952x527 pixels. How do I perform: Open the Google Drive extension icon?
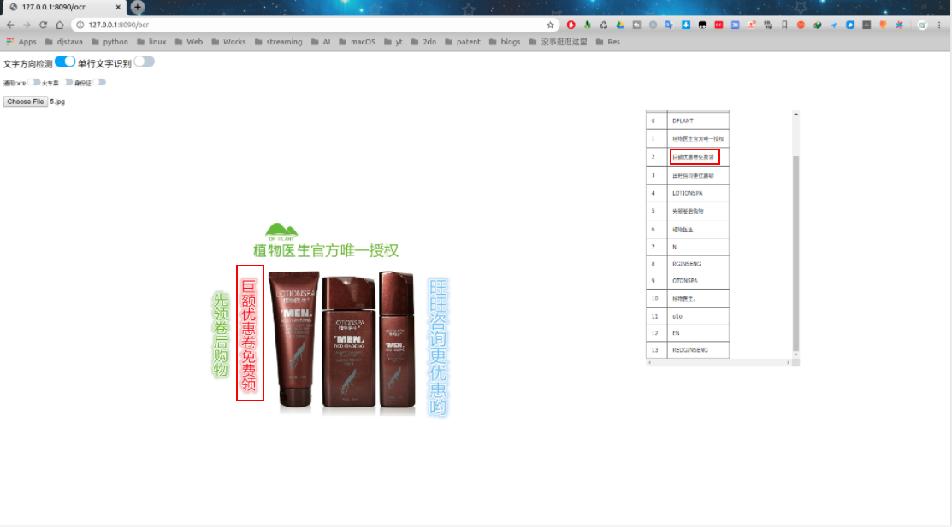click(620, 25)
